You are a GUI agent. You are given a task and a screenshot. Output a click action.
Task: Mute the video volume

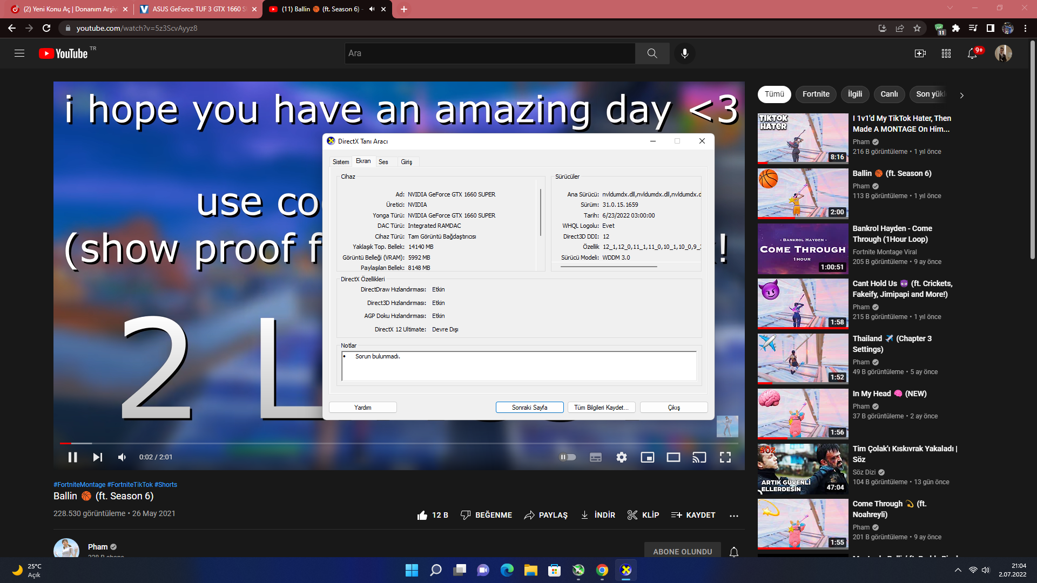click(122, 457)
